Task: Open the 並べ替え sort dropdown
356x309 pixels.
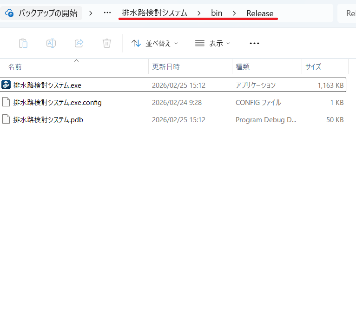Action: (x=154, y=43)
